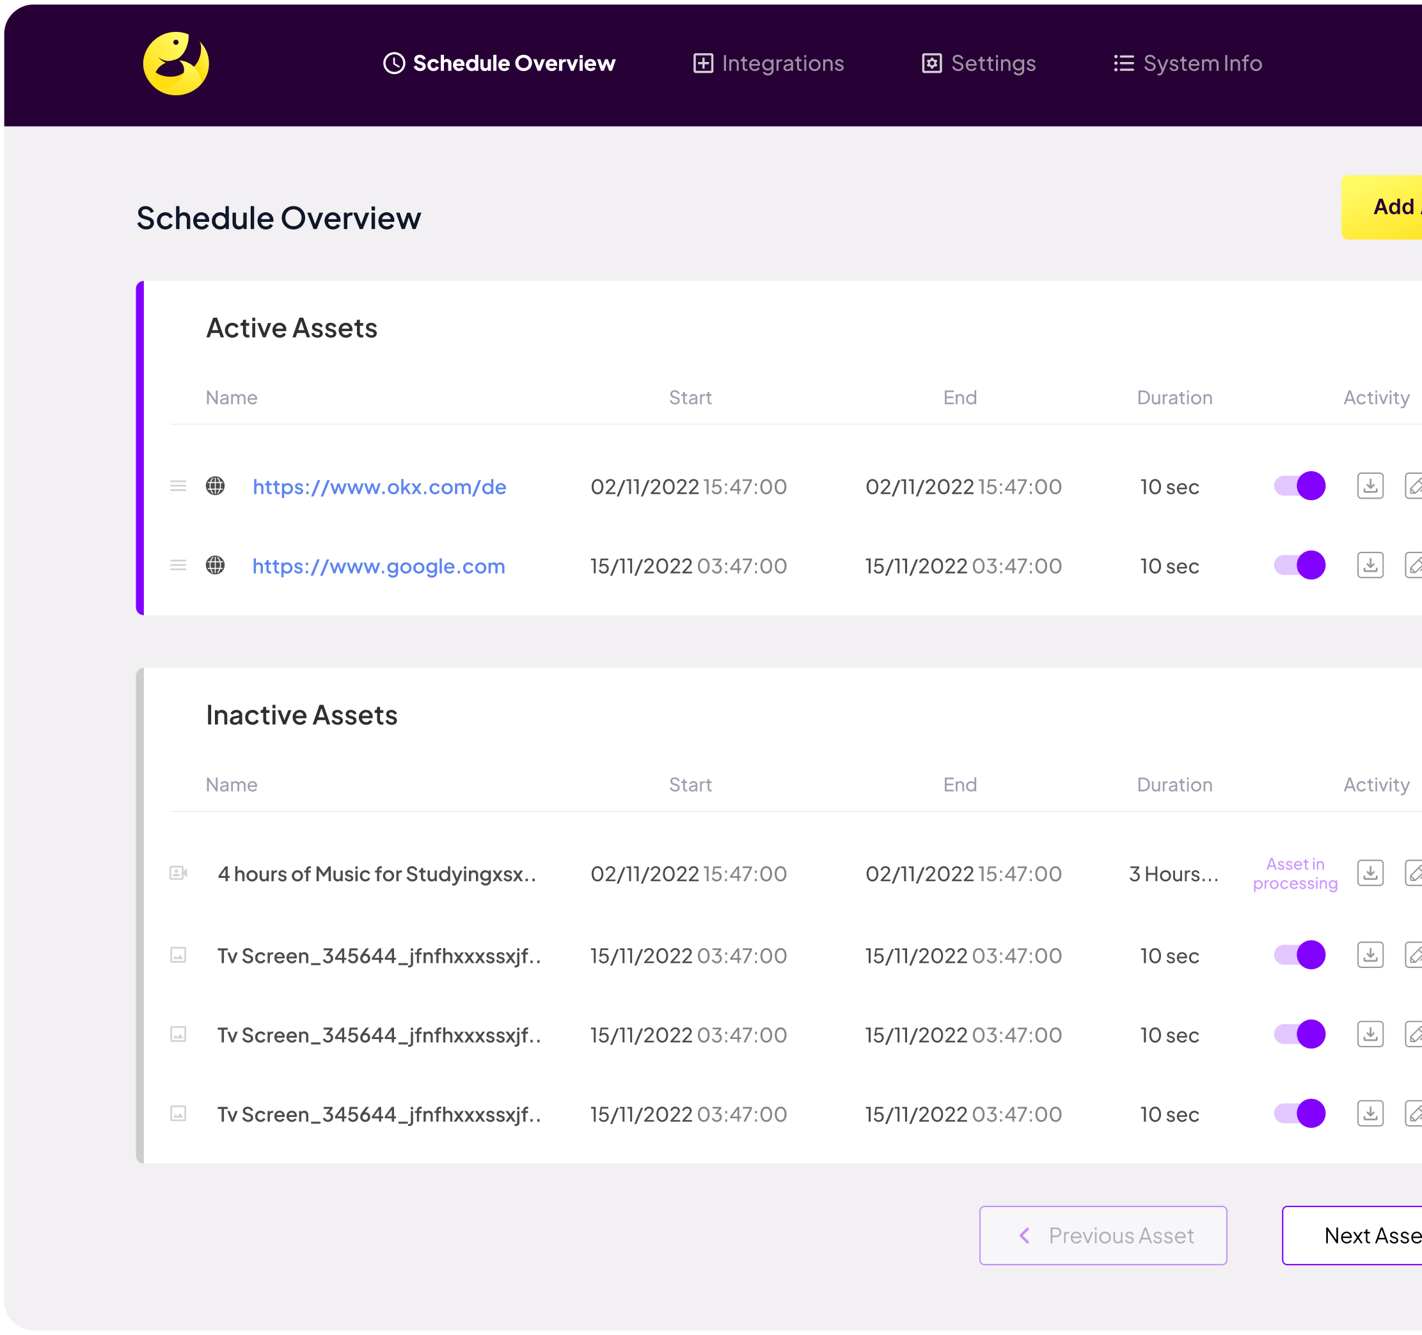Toggle activity for google.com asset
Screen dimensions: 1422x1335
pos(1299,566)
